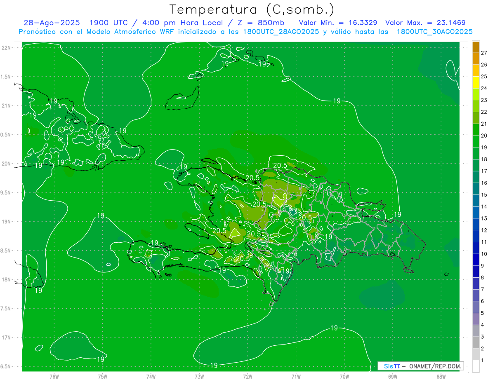Click the legend value "14"
Image resolution: width=495 pixels, height=382 pixels.
(484, 207)
